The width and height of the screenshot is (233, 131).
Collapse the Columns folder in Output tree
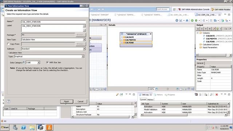(198, 33)
